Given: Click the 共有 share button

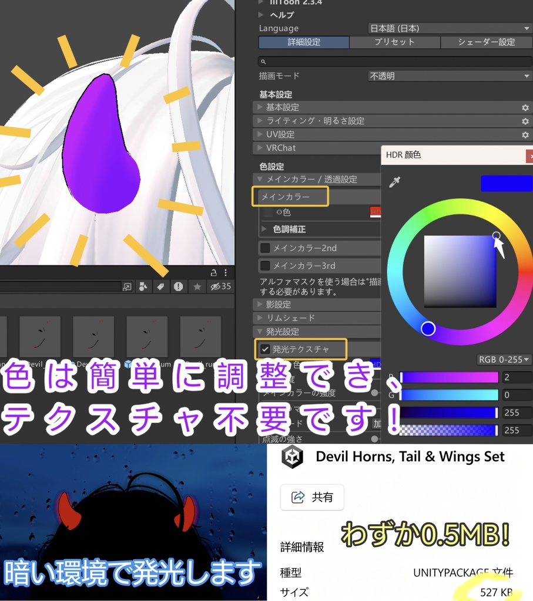Looking at the screenshot, I should [312, 497].
